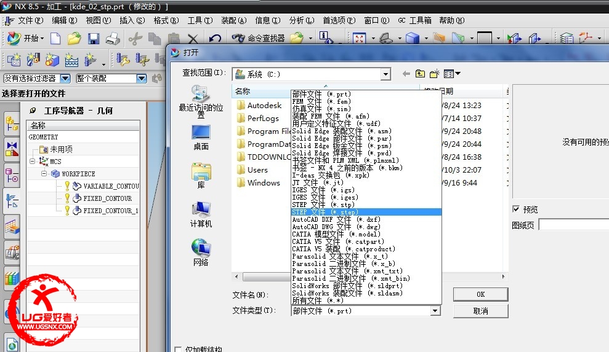Viewport: 609px width, 352px height.
Task: Select the Autodesk folder
Action: (259, 106)
